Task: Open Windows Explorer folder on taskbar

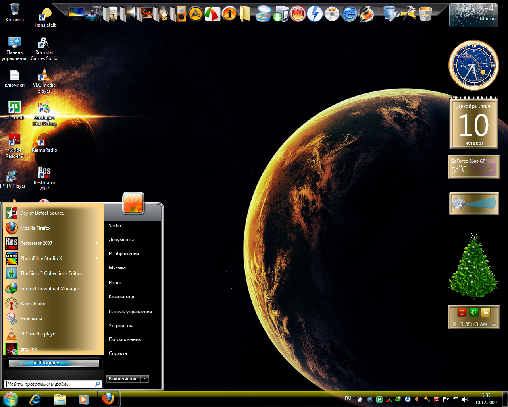Action: click(60, 399)
